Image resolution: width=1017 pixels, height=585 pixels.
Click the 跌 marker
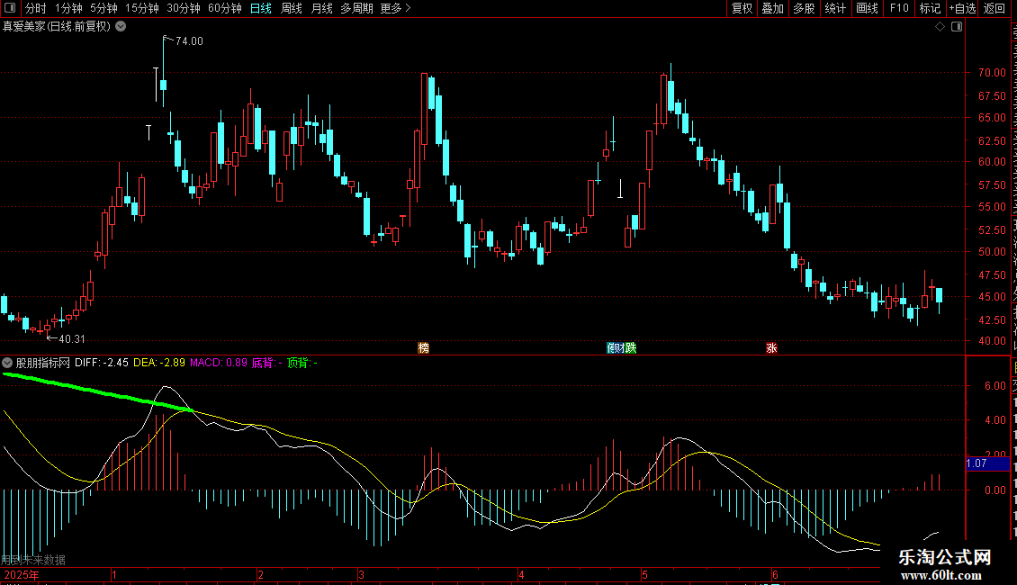point(630,347)
